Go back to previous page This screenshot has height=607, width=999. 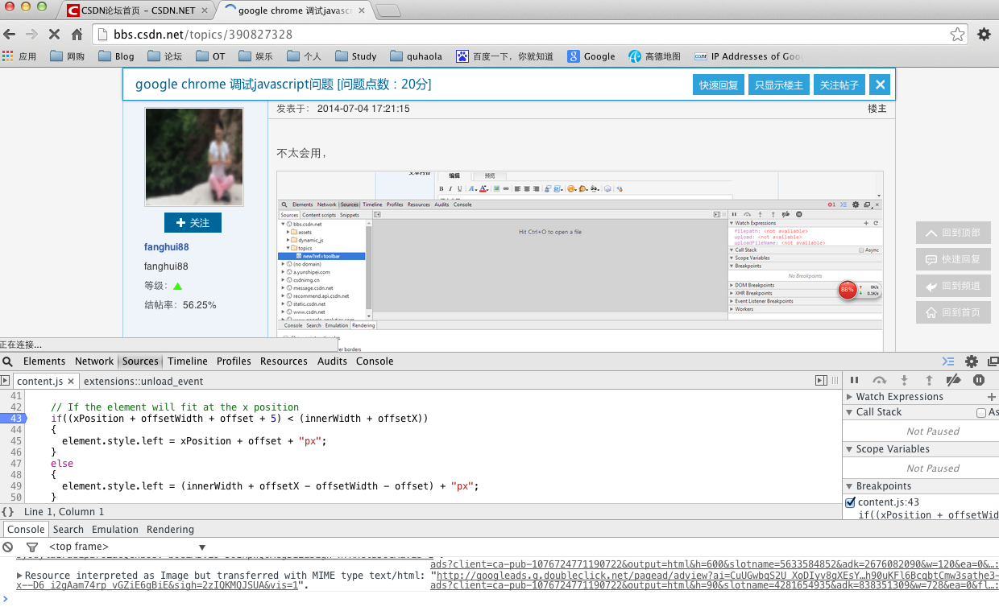[10, 34]
